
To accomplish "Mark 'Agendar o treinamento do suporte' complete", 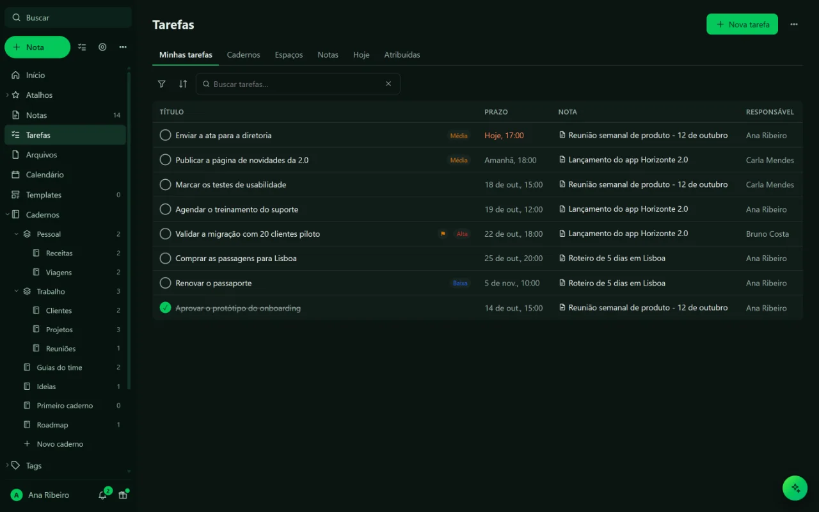I will [165, 209].
